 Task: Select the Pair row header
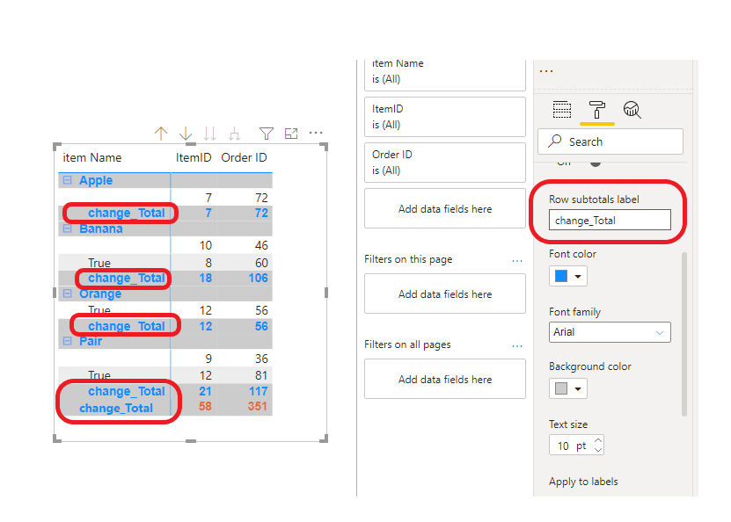pos(91,341)
